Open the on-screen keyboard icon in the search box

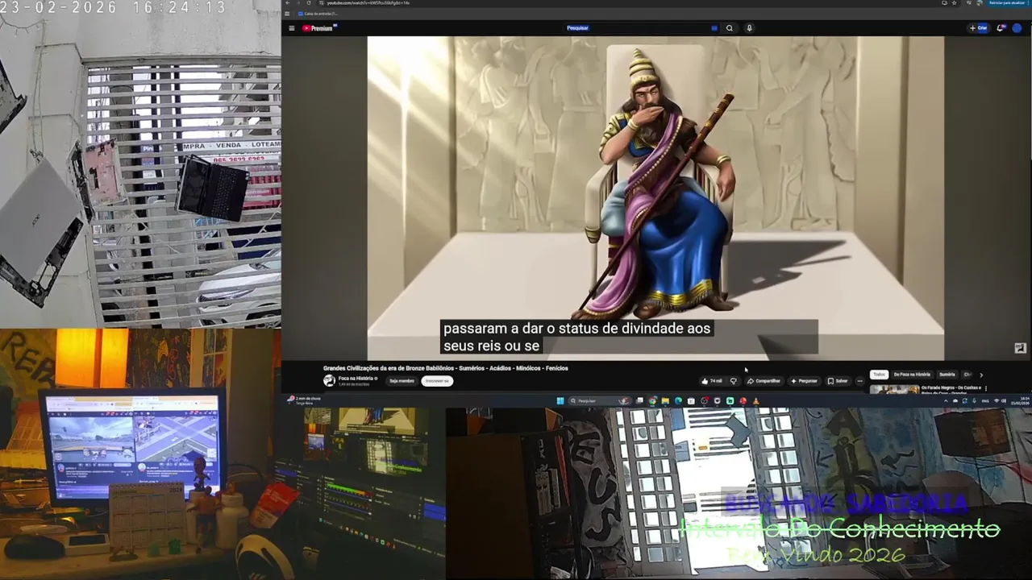714,28
